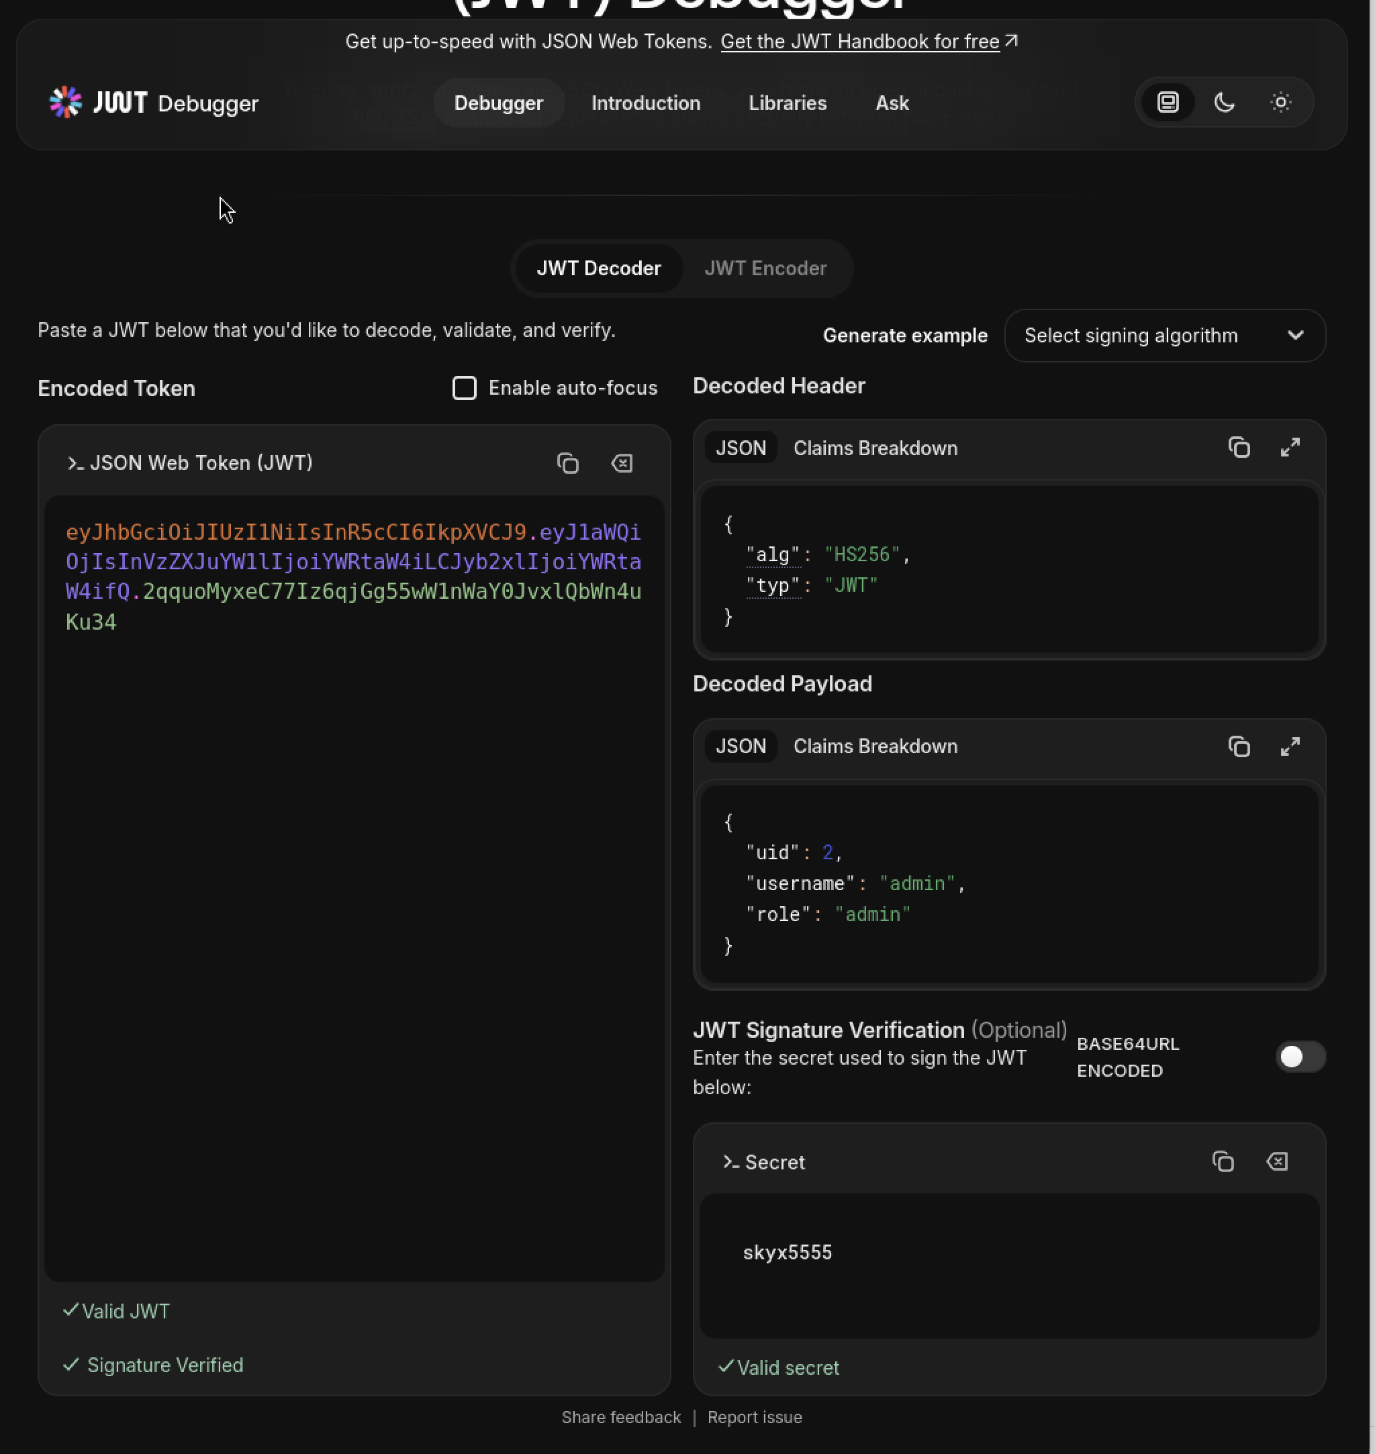This screenshot has width=1375, height=1454.
Task: Copy the encoded JWT token
Action: 568,463
